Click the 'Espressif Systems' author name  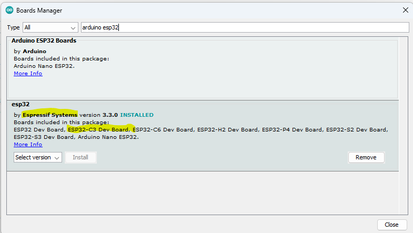point(50,115)
